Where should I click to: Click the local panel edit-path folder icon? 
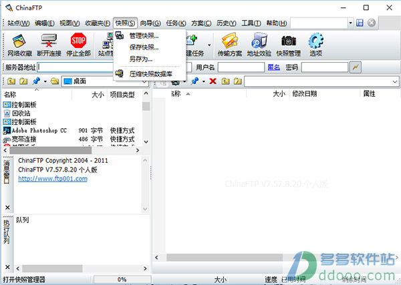click(x=23, y=81)
